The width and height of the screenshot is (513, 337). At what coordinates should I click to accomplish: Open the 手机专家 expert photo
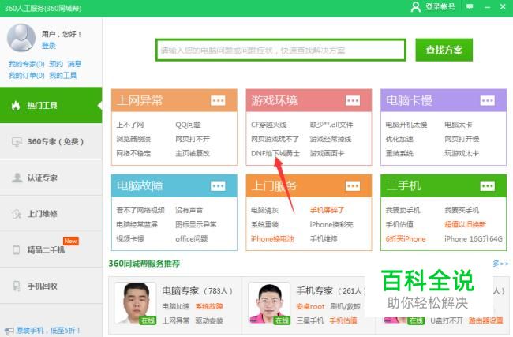tap(269, 304)
